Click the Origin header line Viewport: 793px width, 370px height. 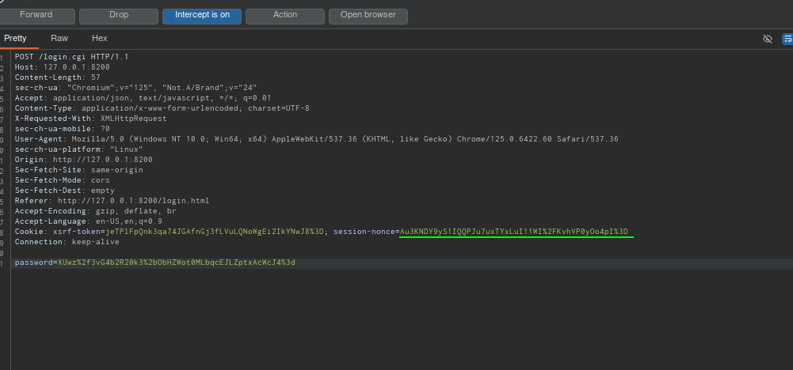coord(83,160)
